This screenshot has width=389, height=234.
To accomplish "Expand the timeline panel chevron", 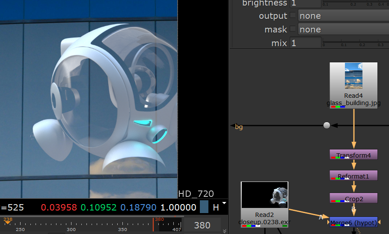I will click(225, 231).
